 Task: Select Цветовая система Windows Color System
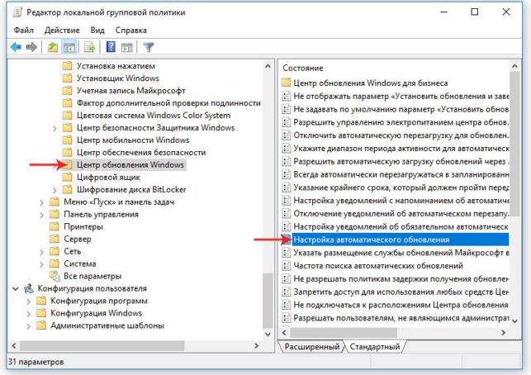click(154, 115)
